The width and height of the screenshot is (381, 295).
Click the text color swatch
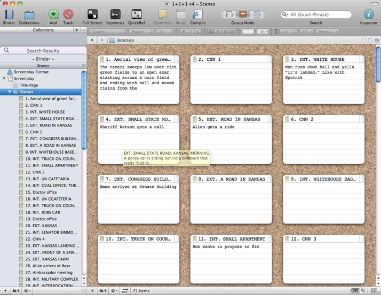248,31
